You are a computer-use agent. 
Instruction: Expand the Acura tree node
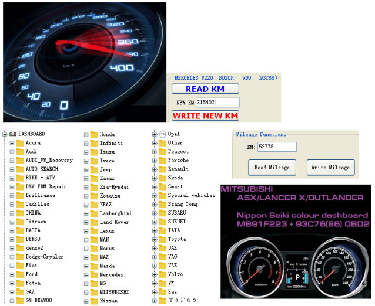12,143
